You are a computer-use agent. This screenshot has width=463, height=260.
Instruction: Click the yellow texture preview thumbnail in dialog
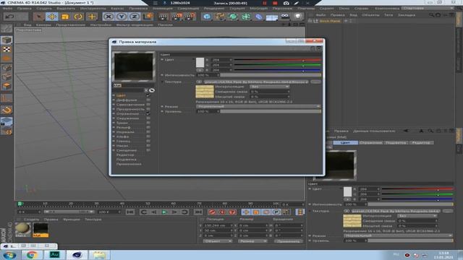tap(204, 92)
